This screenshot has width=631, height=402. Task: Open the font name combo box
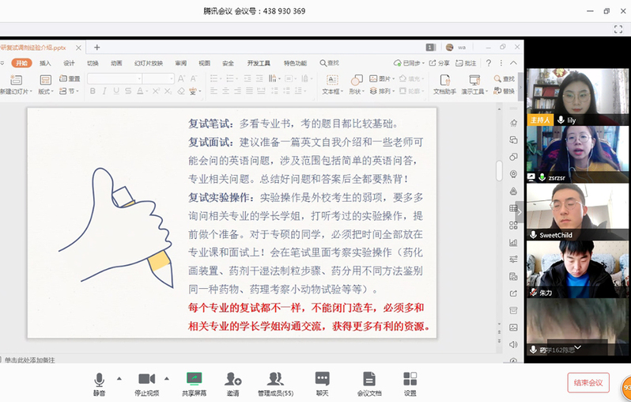pos(114,79)
